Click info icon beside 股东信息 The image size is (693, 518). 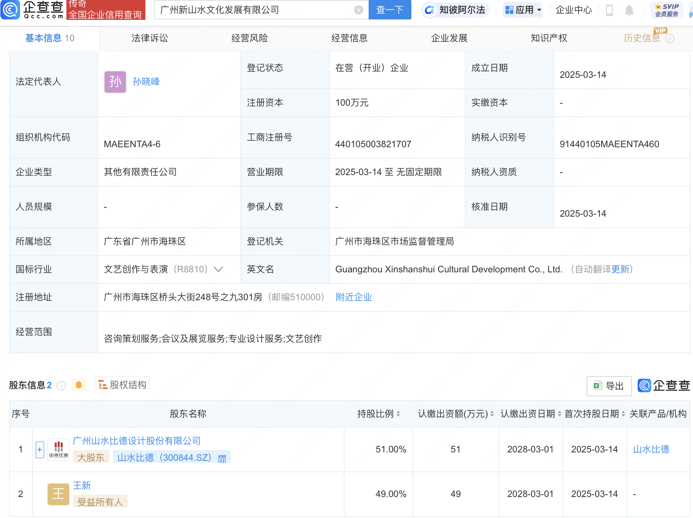61,386
